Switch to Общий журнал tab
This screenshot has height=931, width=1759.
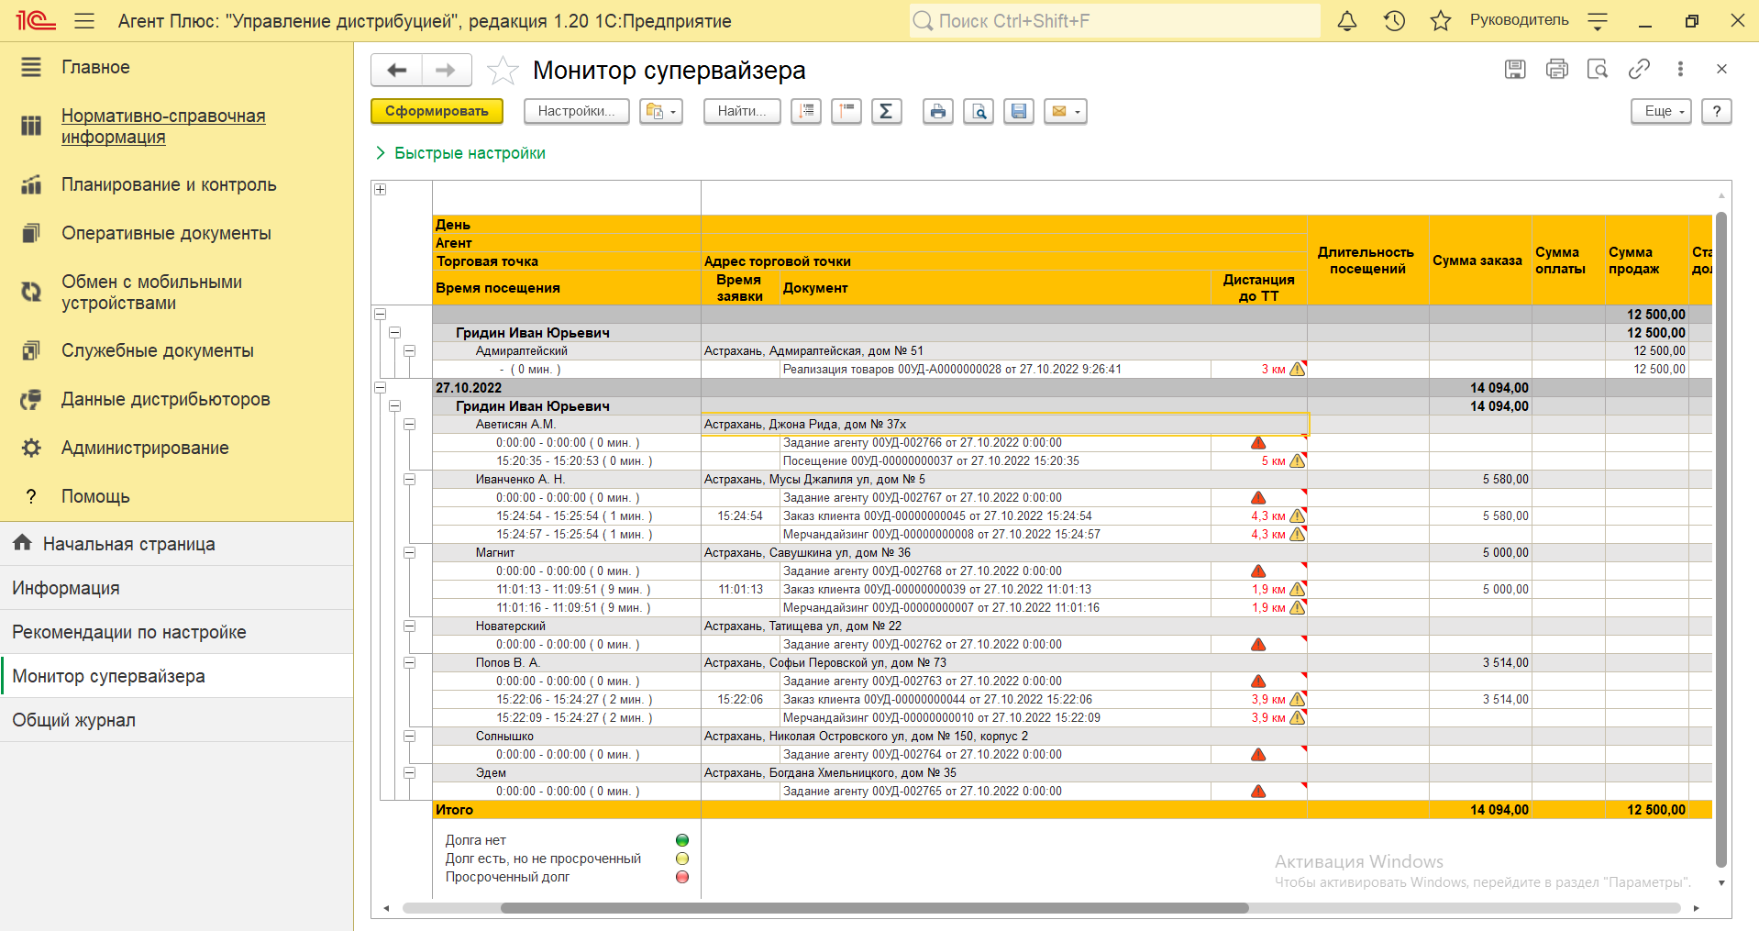point(176,720)
